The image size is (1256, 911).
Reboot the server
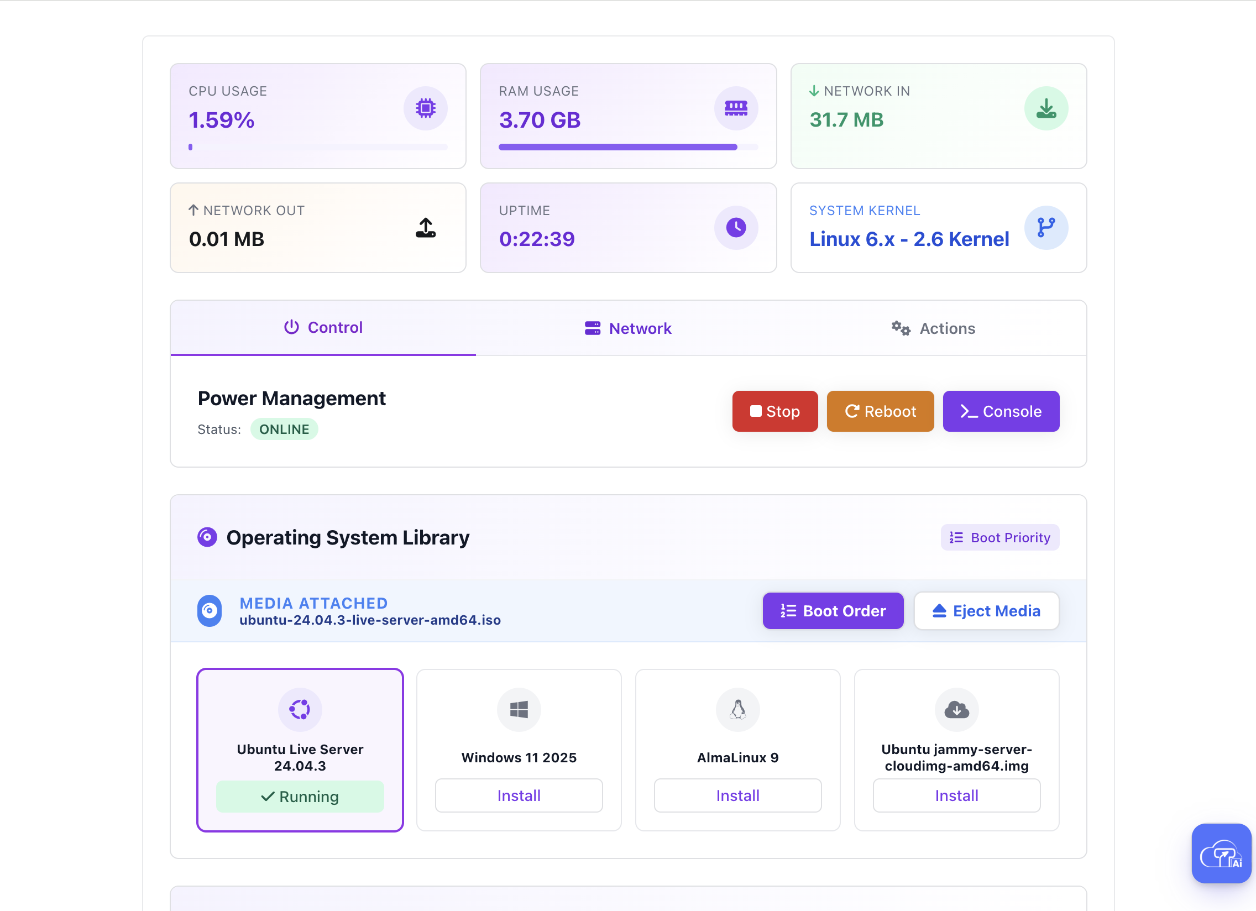point(880,411)
